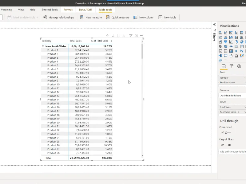Turn on Drill down arrow for matrix
246x184 pixels.
113,36
